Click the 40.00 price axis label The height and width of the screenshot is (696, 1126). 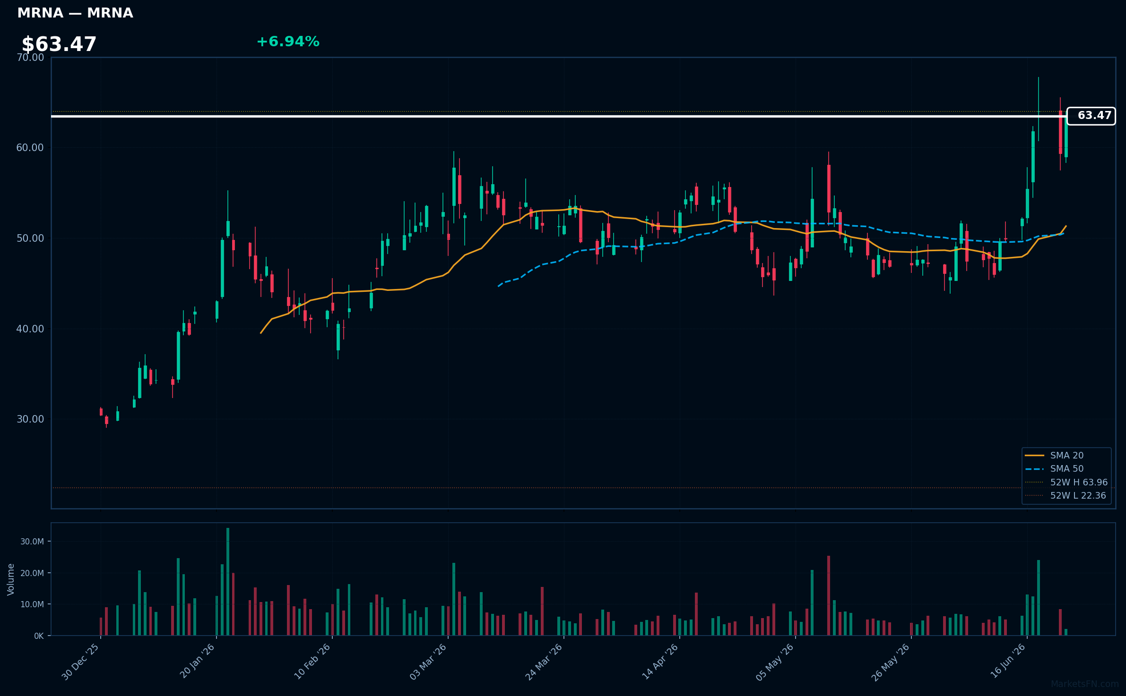(x=30, y=329)
